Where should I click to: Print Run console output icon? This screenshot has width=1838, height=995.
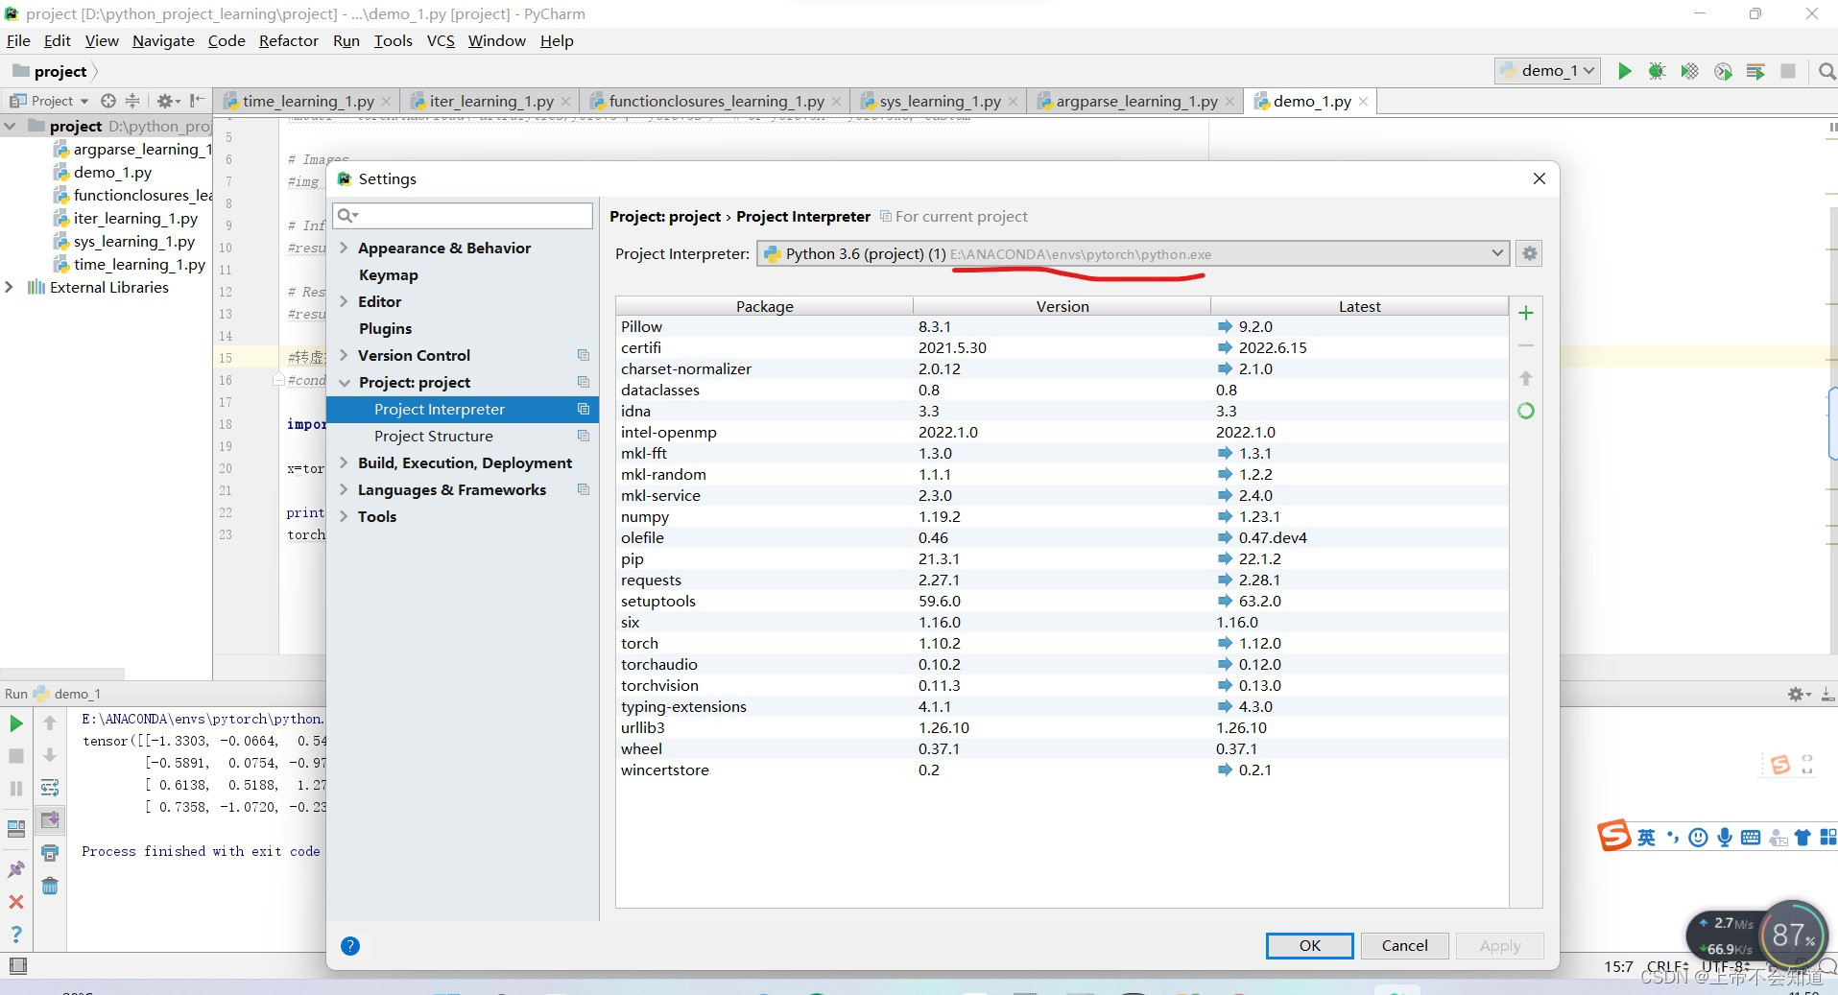pos(50,852)
